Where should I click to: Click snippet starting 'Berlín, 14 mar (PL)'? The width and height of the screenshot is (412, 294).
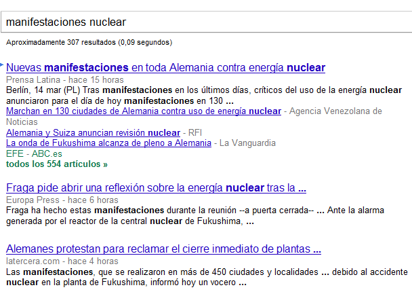(x=204, y=95)
